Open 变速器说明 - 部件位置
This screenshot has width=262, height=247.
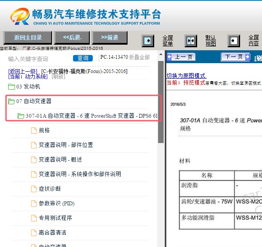point(66,145)
